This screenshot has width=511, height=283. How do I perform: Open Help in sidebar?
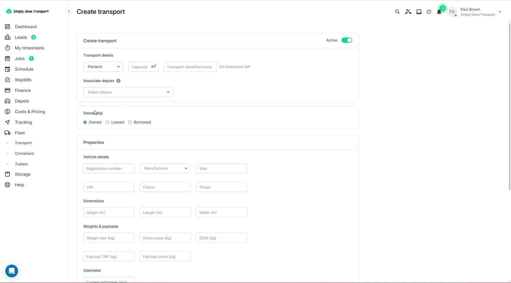pyautogui.click(x=20, y=185)
